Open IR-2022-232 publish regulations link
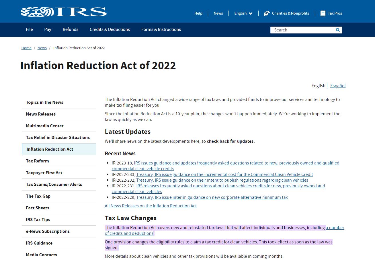Screen dimensions: 375x260 pyautogui.click(x=222, y=180)
